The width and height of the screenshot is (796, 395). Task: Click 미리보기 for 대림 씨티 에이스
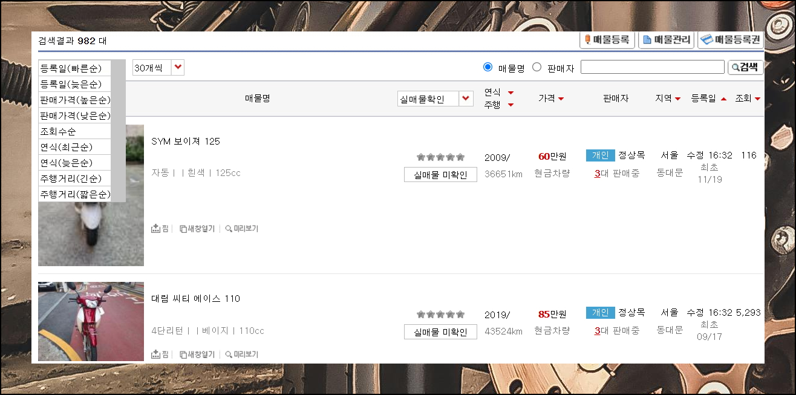[x=241, y=354]
